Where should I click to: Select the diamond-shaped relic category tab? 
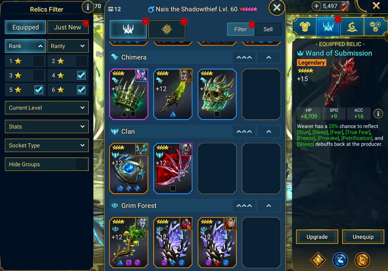167,29
